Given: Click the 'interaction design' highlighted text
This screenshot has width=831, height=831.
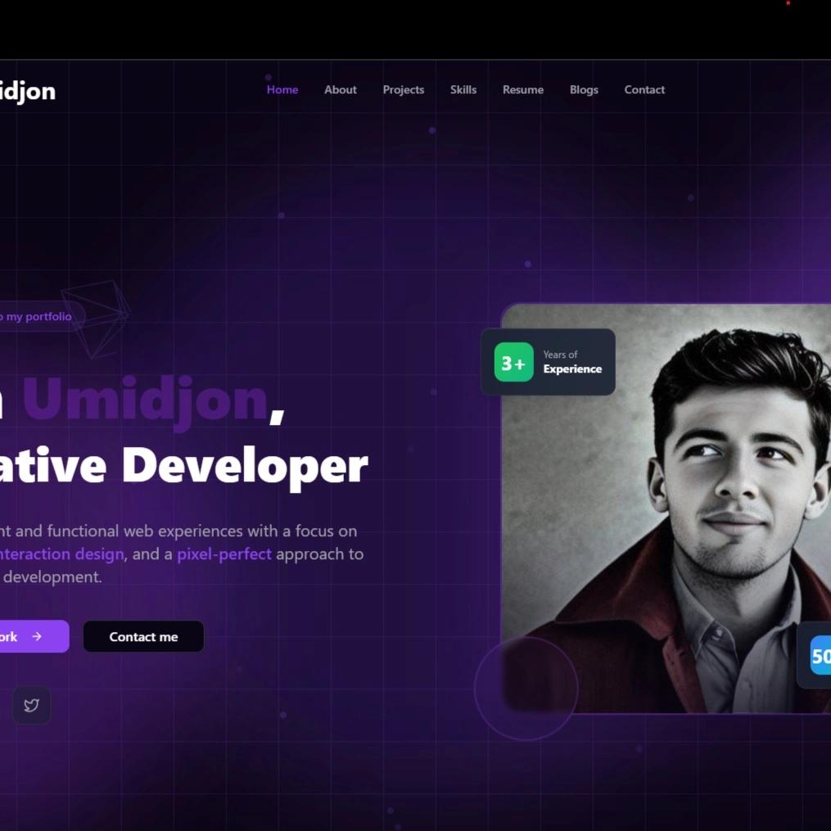Looking at the screenshot, I should [x=61, y=554].
